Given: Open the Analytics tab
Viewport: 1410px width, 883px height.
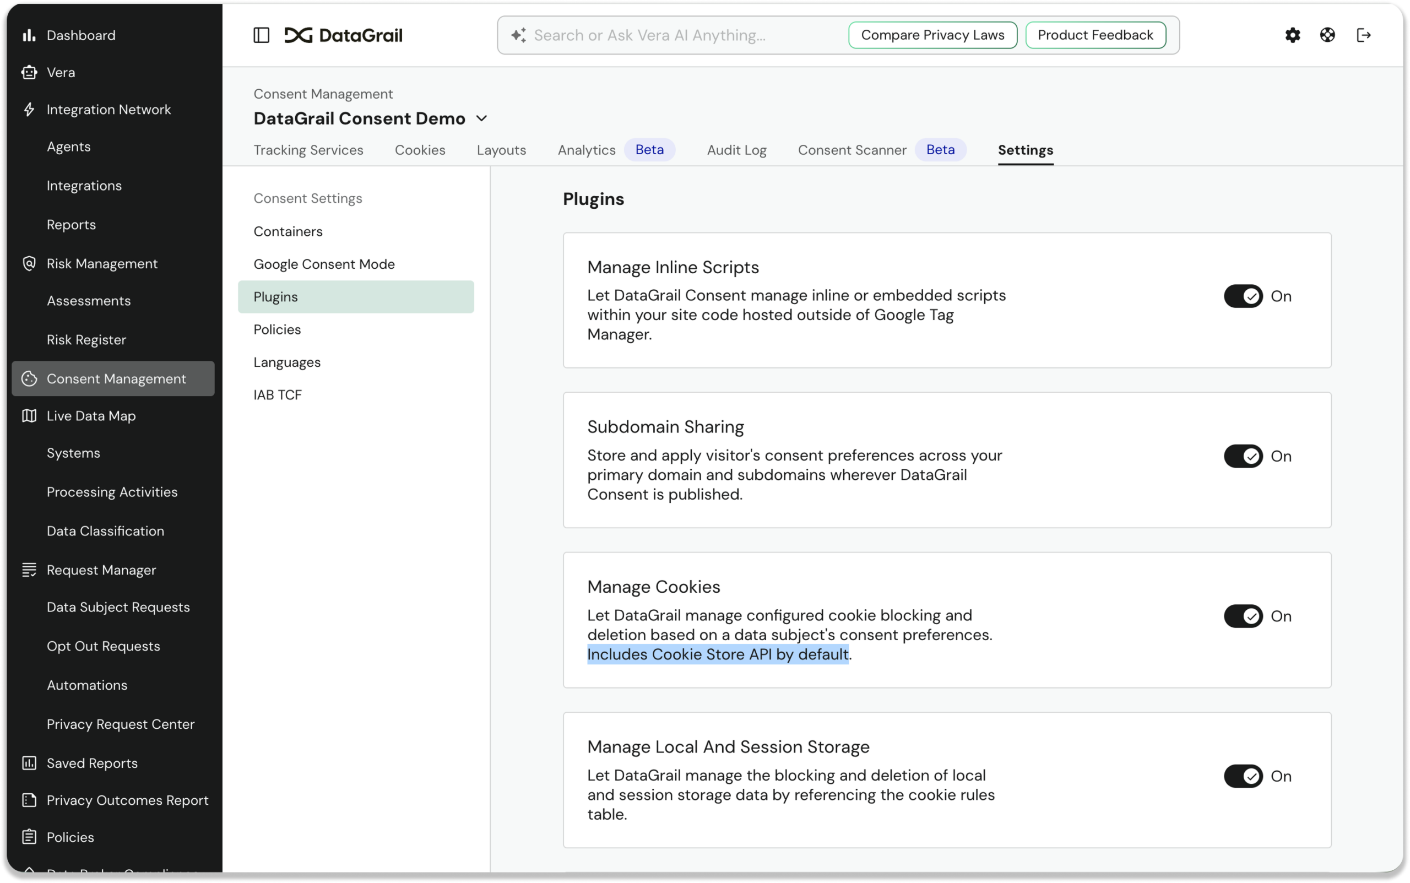Looking at the screenshot, I should coord(586,150).
